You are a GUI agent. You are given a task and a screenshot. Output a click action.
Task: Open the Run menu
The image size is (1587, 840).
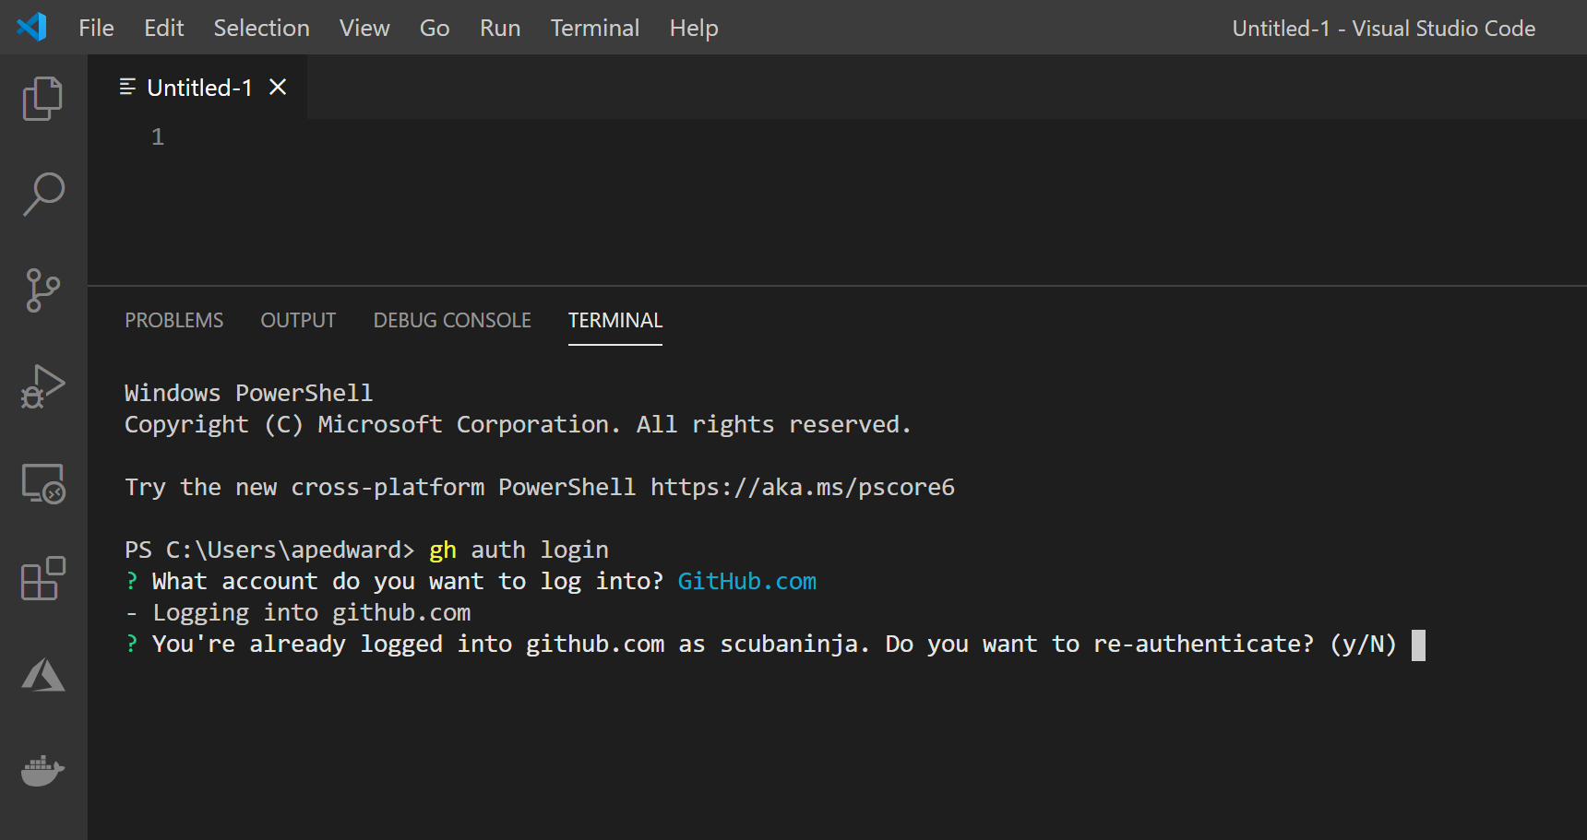pos(500,28)
